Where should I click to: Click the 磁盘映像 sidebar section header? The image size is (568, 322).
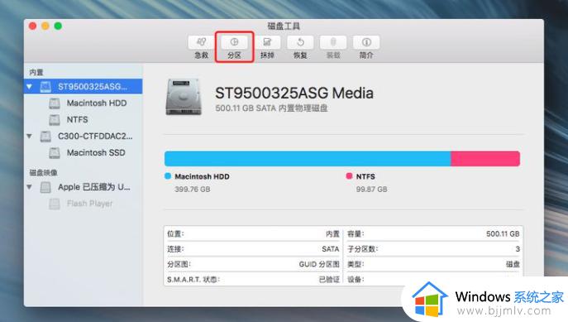(44, 173)
